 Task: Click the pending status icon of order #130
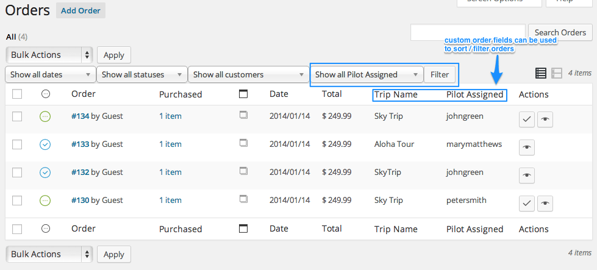tap(45, 201)
